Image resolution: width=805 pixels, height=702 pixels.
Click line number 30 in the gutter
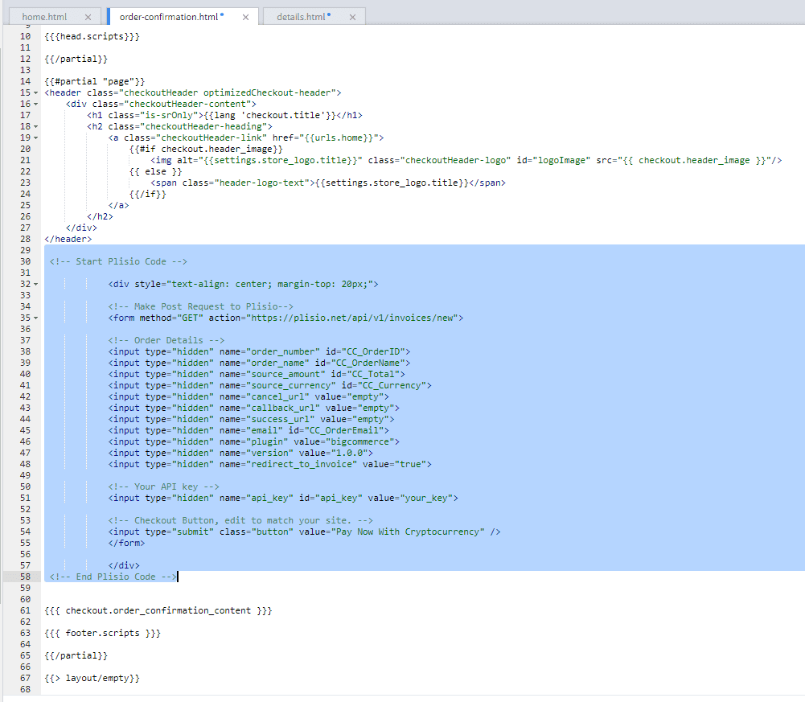(x=25, y=261)
